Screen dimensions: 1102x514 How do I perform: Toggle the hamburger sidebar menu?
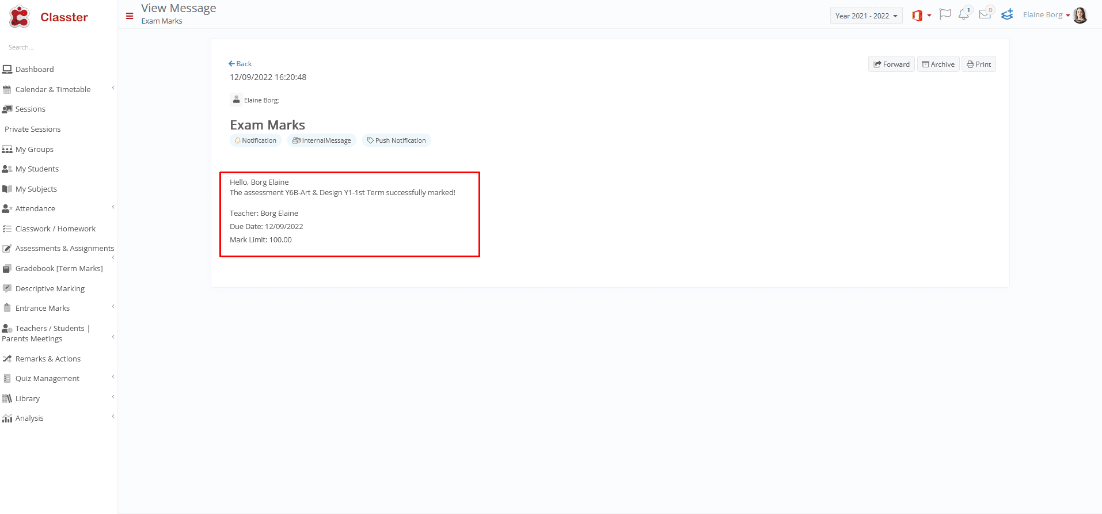coord(130,16)
